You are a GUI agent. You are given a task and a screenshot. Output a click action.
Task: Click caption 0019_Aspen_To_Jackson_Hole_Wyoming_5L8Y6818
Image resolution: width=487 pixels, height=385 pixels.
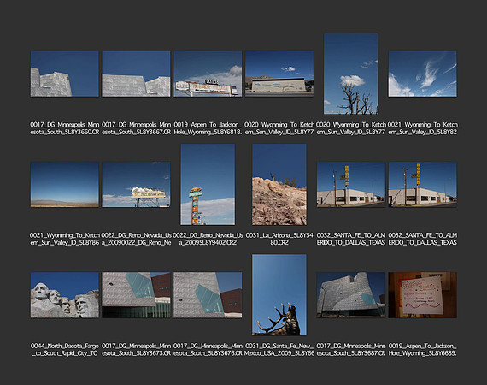(208, 128)
